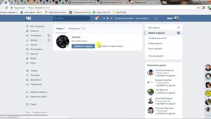Viewport: 211px width, 119px height.
Task: Open Vika Belouova suggested profile
Action: 162,90
